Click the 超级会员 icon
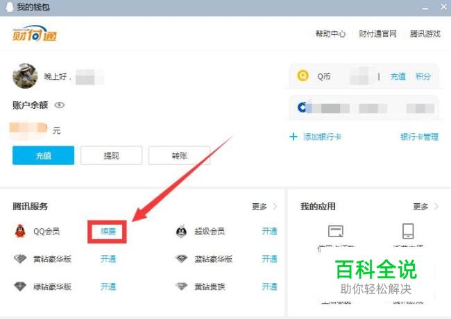 182,231
